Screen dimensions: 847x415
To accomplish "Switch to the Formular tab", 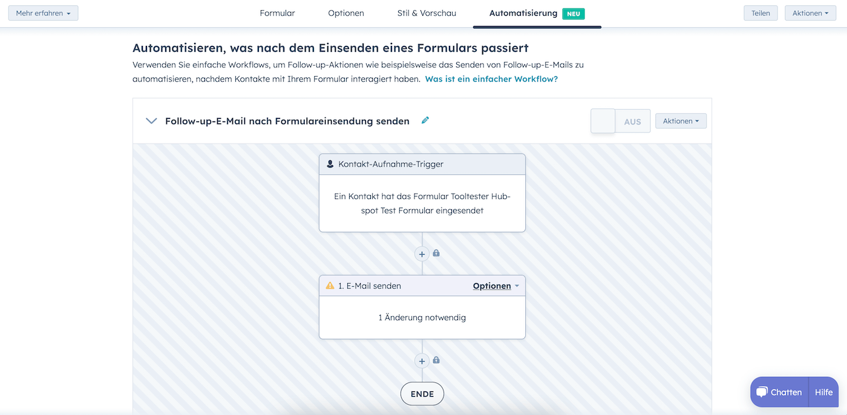I will [277, 13].
